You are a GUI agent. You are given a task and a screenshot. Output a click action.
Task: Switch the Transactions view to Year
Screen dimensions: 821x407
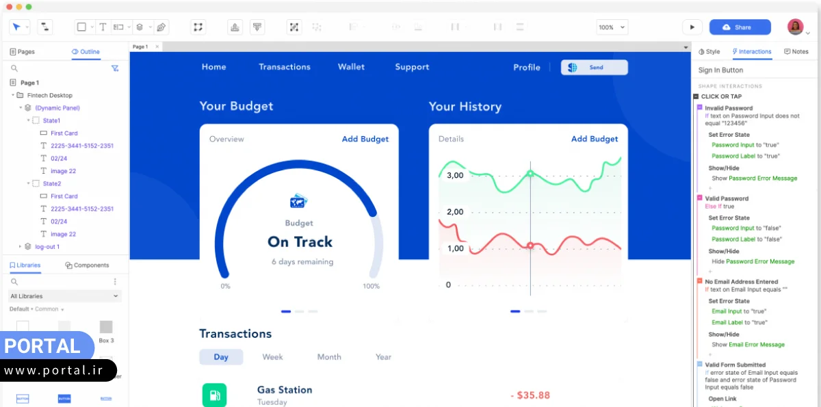pos(383,357)
